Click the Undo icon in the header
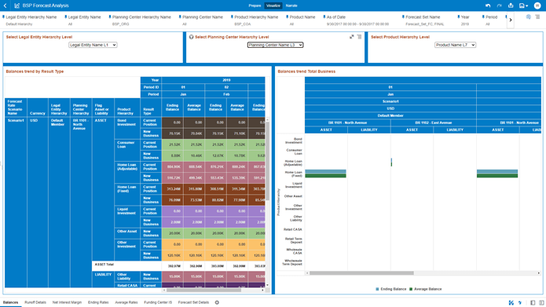The image size is (546, 307). coord(488,5)
